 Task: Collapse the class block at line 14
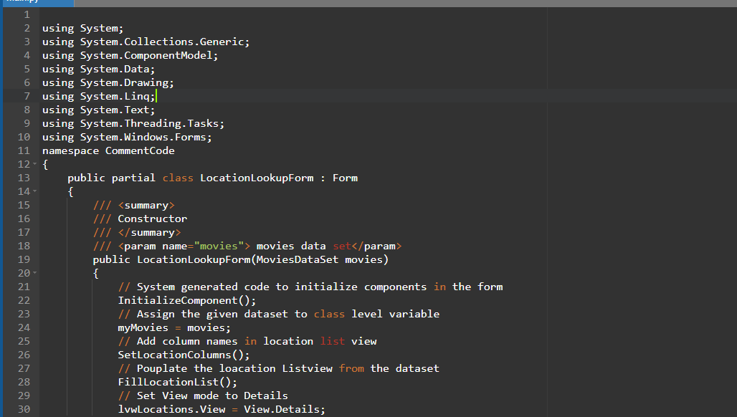[34, 192]
